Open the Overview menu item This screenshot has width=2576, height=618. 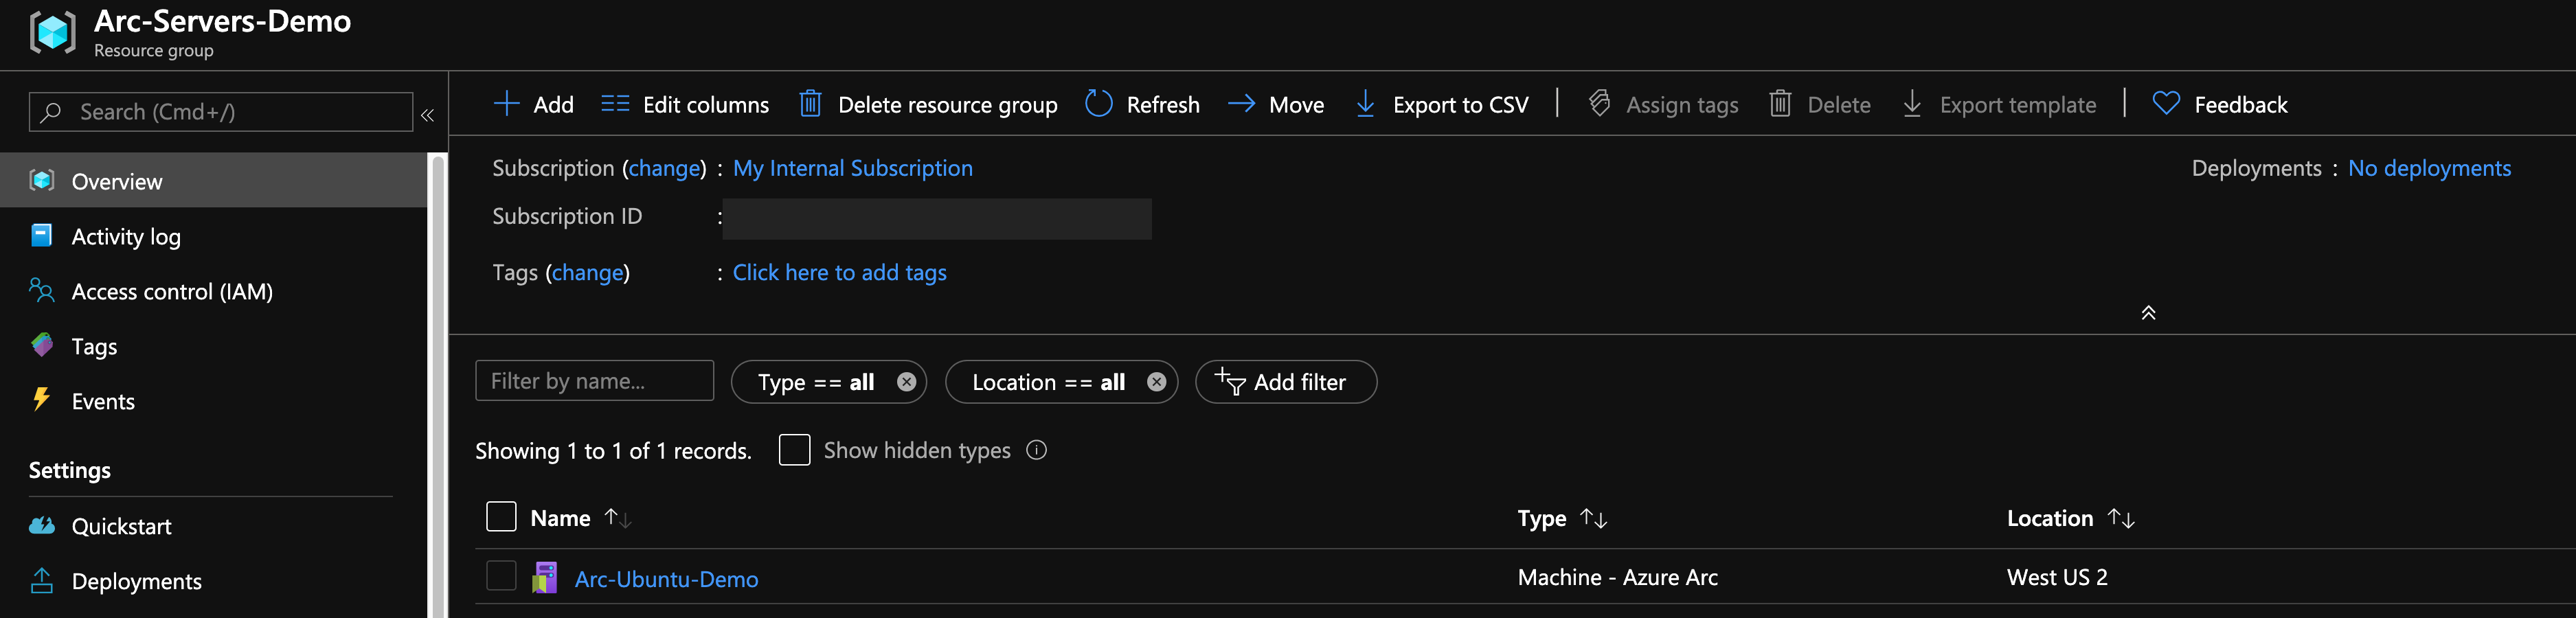pyautogui.click(x=214, y=181)
